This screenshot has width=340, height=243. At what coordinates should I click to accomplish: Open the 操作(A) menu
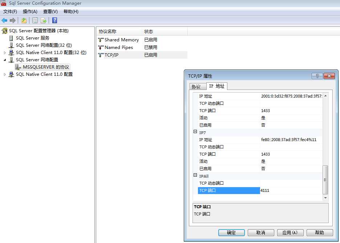(x=30, y=12)
